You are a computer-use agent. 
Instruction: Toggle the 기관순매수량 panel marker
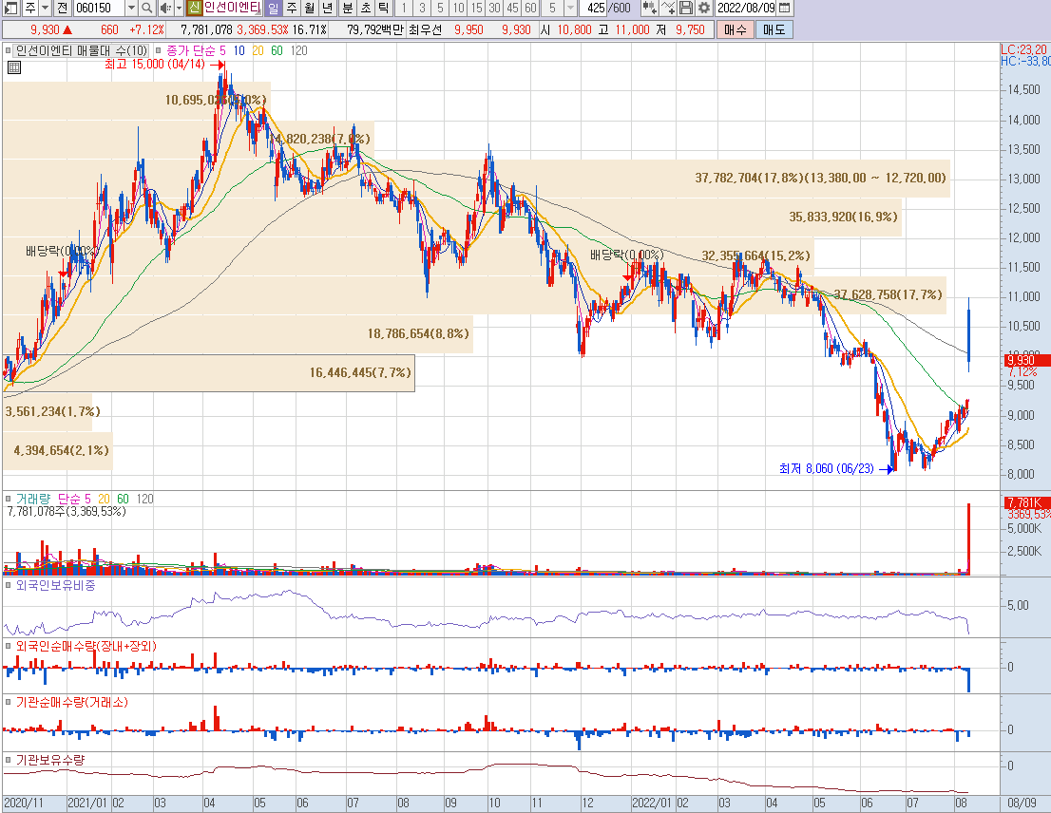8,703
